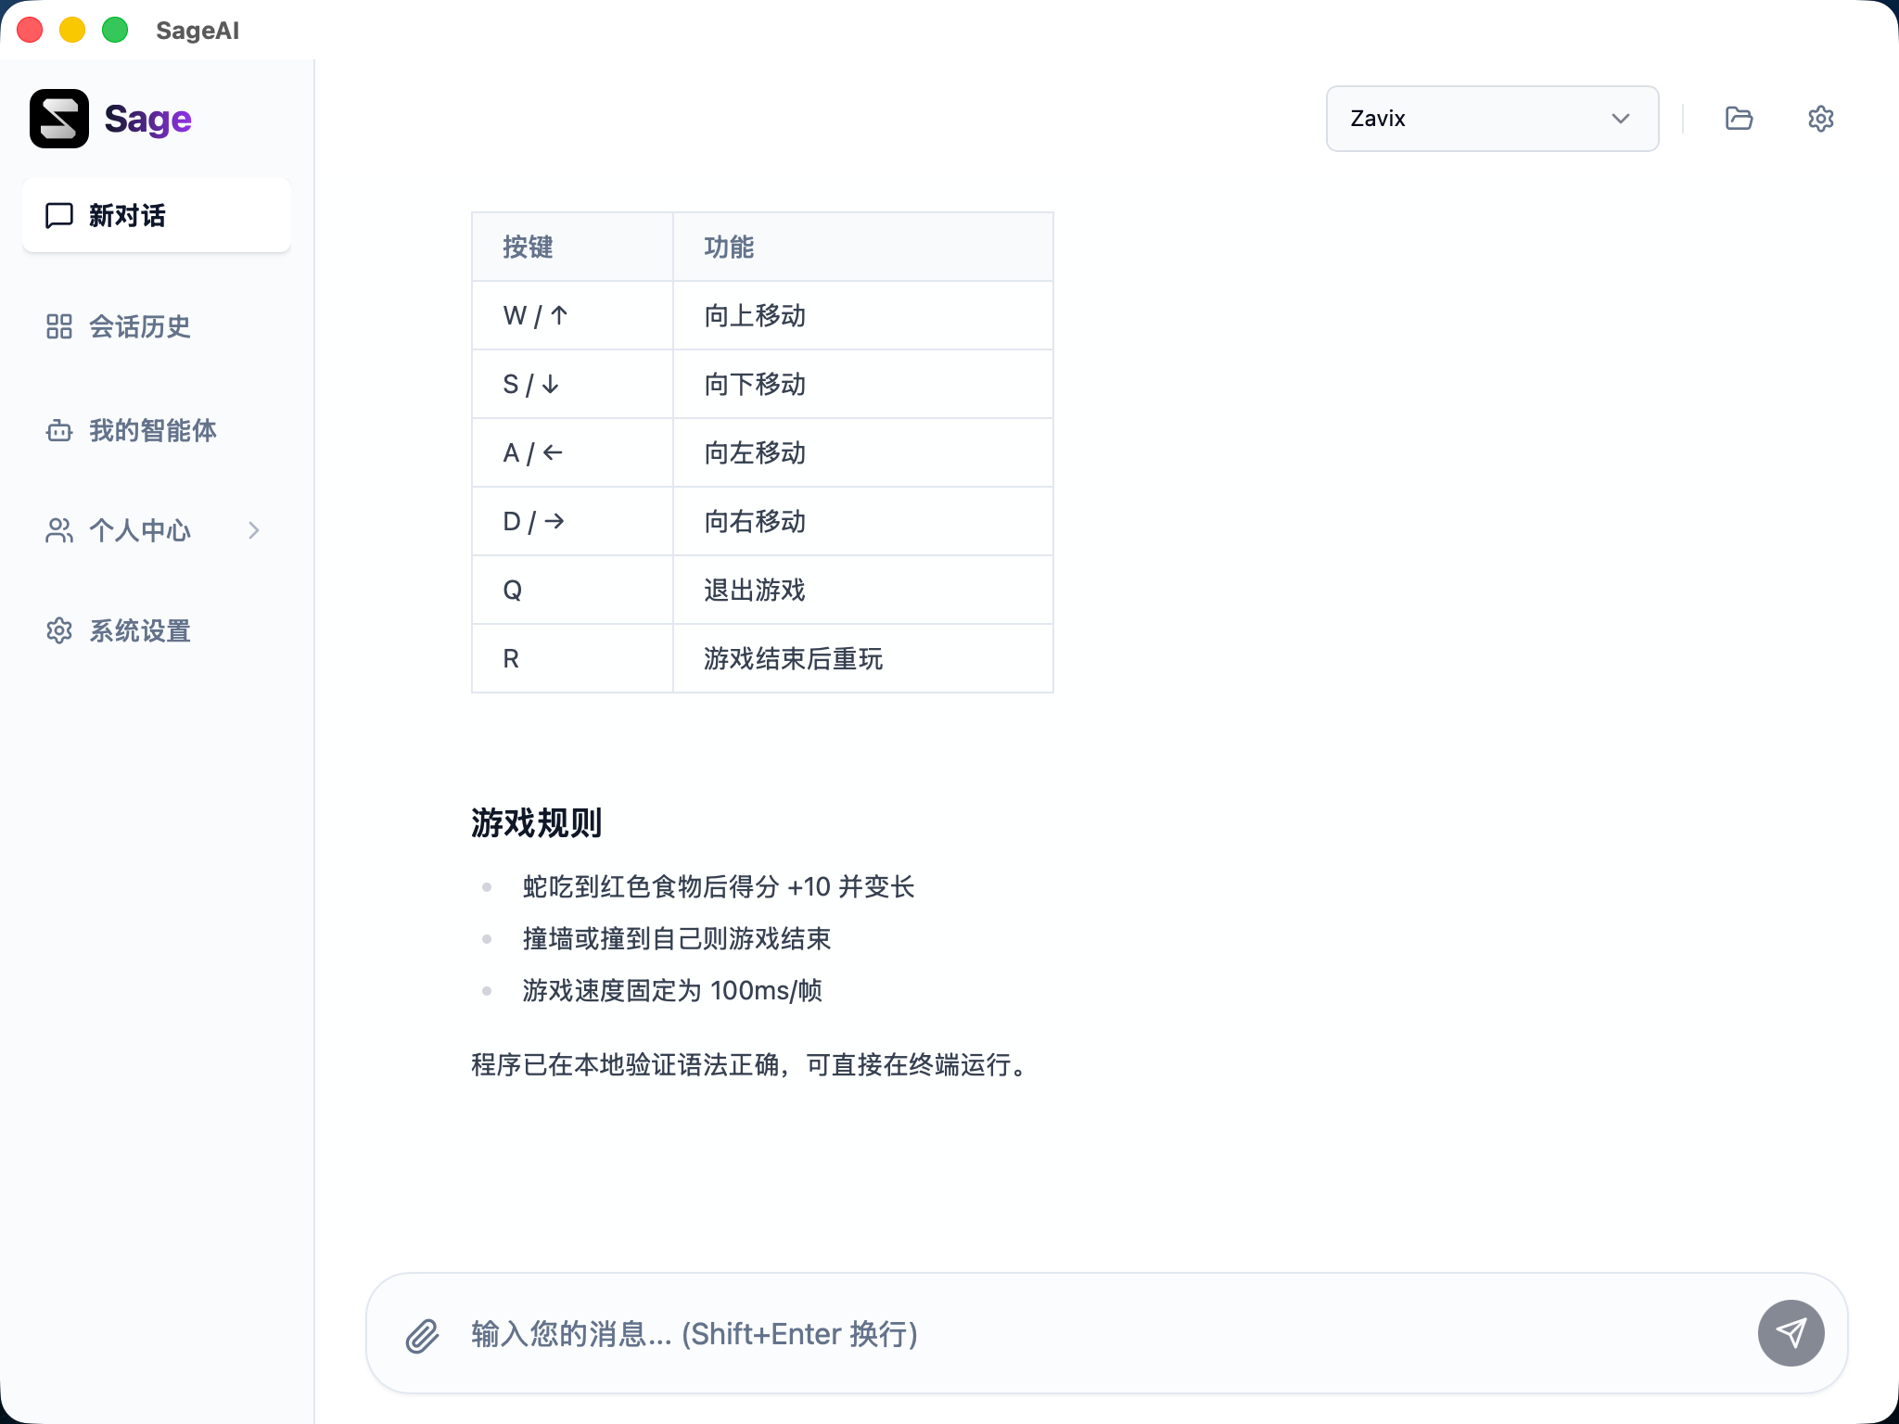
Task: Attach a file using the paperclip icon
Action: (x=423, y=1333)
